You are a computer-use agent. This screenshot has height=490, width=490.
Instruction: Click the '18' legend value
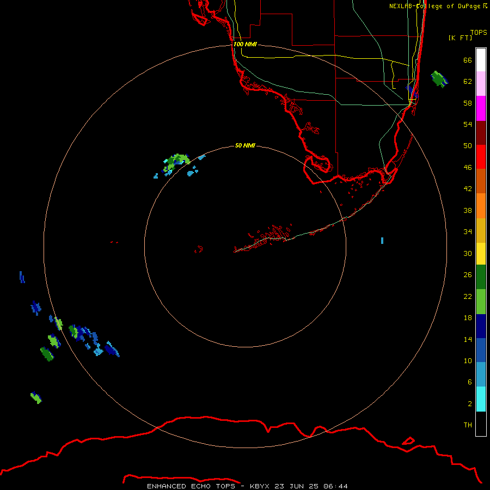468,318
